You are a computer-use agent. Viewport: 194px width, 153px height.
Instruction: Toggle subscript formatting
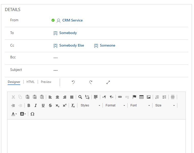point(57,106)
